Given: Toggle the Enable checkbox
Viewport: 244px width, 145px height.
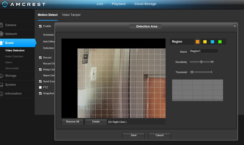Looking at the screenshot, I should click(x=40, y=26).
